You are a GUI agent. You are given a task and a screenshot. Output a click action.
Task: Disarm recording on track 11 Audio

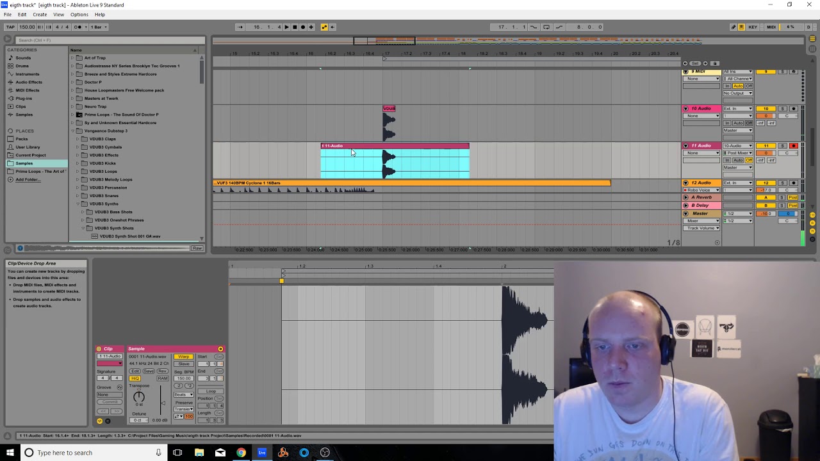tap(793, 146)
